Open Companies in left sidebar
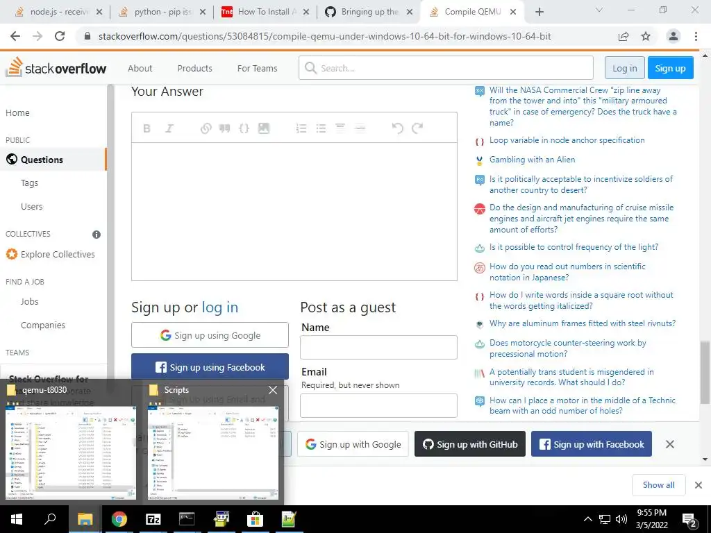 pos(43,325)
